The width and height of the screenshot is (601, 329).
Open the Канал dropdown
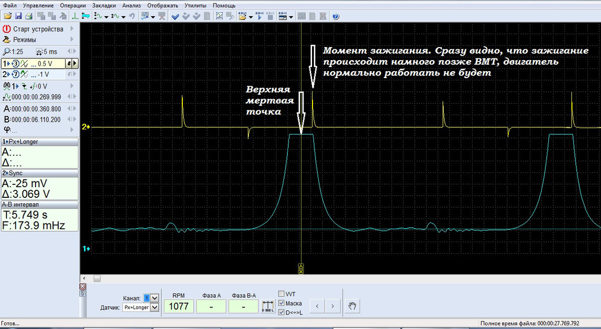coord(154,298)
